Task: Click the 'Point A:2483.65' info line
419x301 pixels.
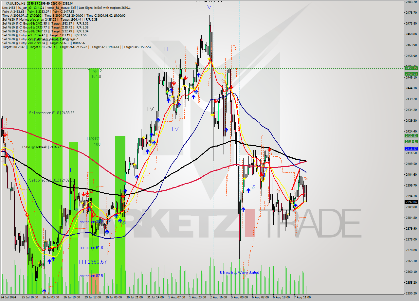Action: point(38,12)
